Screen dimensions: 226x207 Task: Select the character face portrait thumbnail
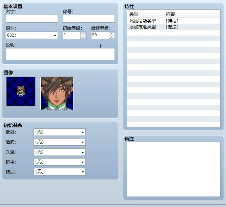57,94
